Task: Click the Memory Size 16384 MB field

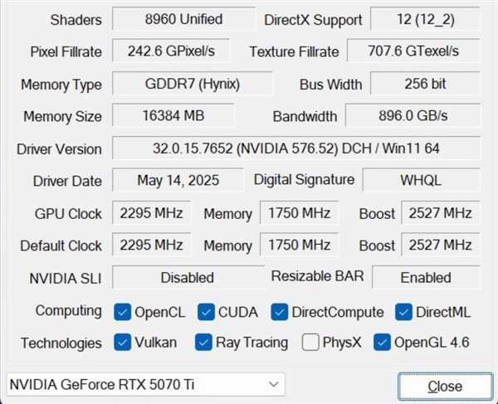Action: point(173,116)
